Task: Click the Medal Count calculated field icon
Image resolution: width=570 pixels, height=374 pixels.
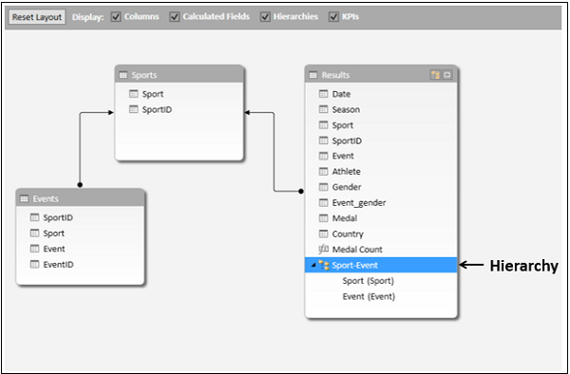Action: [x=323, y=249]
